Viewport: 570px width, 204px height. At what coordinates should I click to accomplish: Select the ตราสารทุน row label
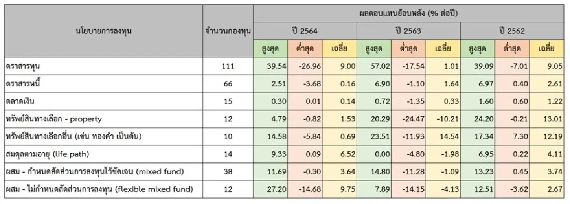25,66
